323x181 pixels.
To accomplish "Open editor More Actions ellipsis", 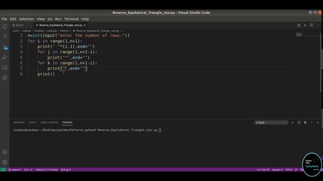I will [x=318, y=25].
